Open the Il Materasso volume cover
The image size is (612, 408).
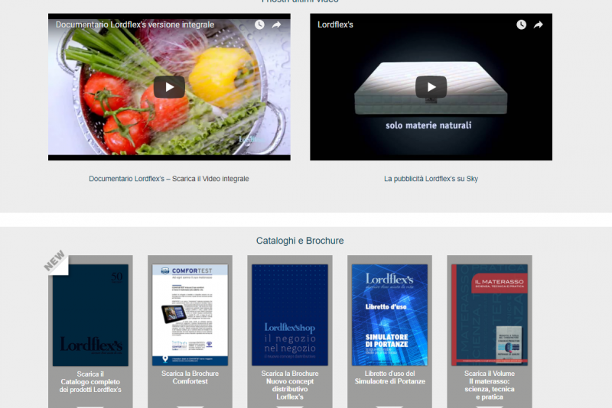pyautogui.click(x=490, y=315)
